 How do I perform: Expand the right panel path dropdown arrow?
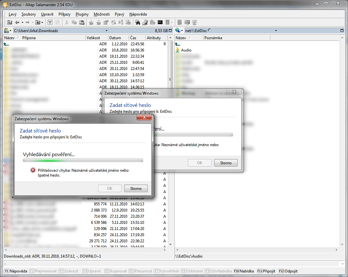276,30
